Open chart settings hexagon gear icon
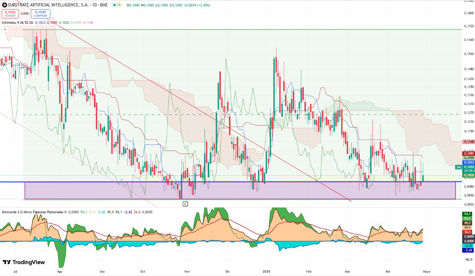This screenshot has width=475, height=276. [x=470, y=271]
